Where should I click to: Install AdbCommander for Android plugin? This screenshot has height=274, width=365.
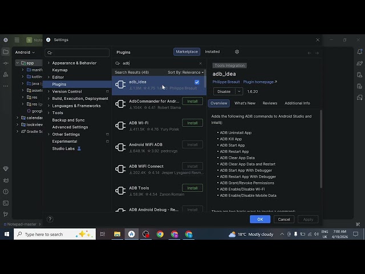click(x=192, y=102)
